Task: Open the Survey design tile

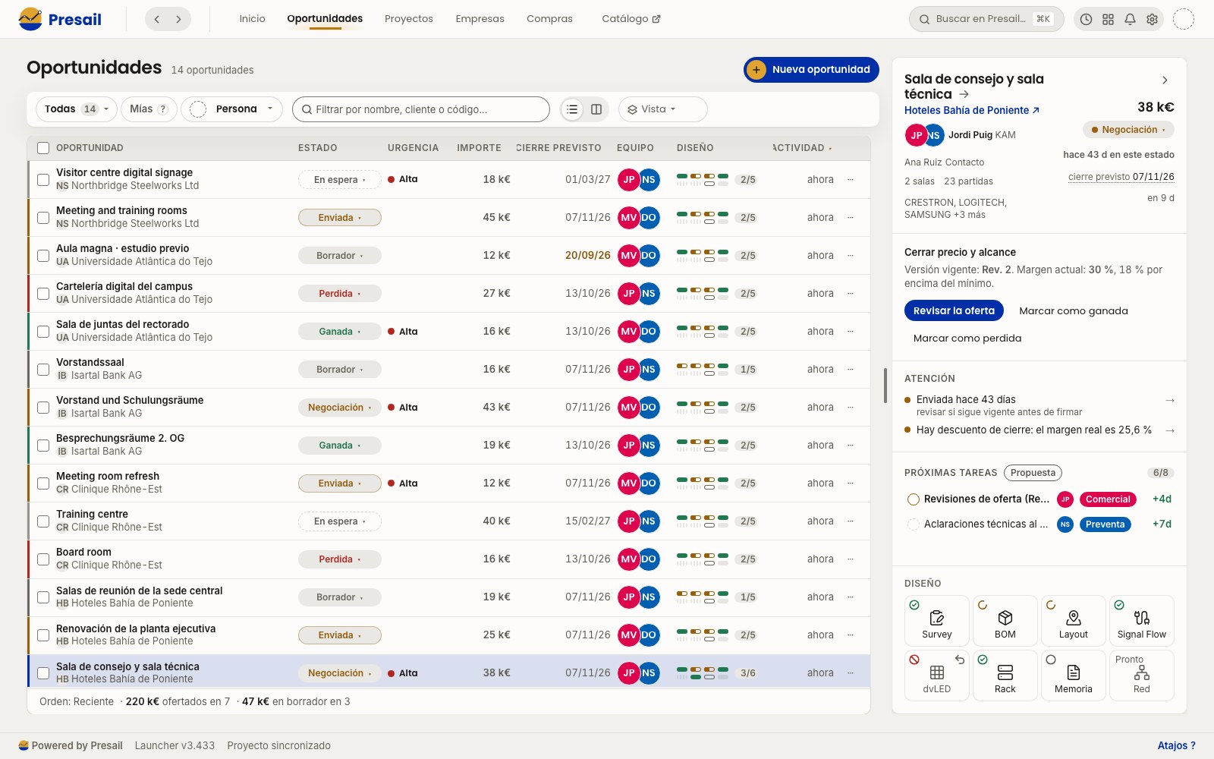Action: 936,620
